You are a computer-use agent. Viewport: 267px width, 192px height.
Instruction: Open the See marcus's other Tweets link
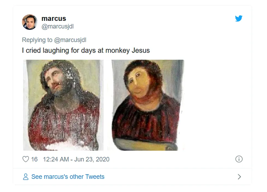68,177
